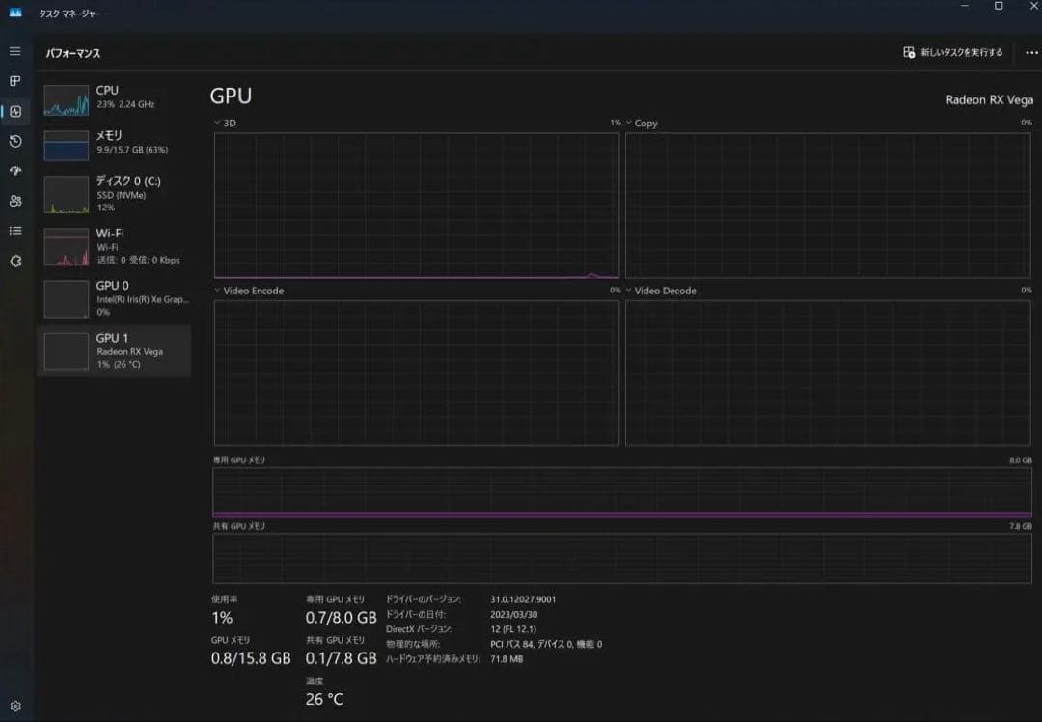
Task: Open the App history page icon
Action: 14,142
